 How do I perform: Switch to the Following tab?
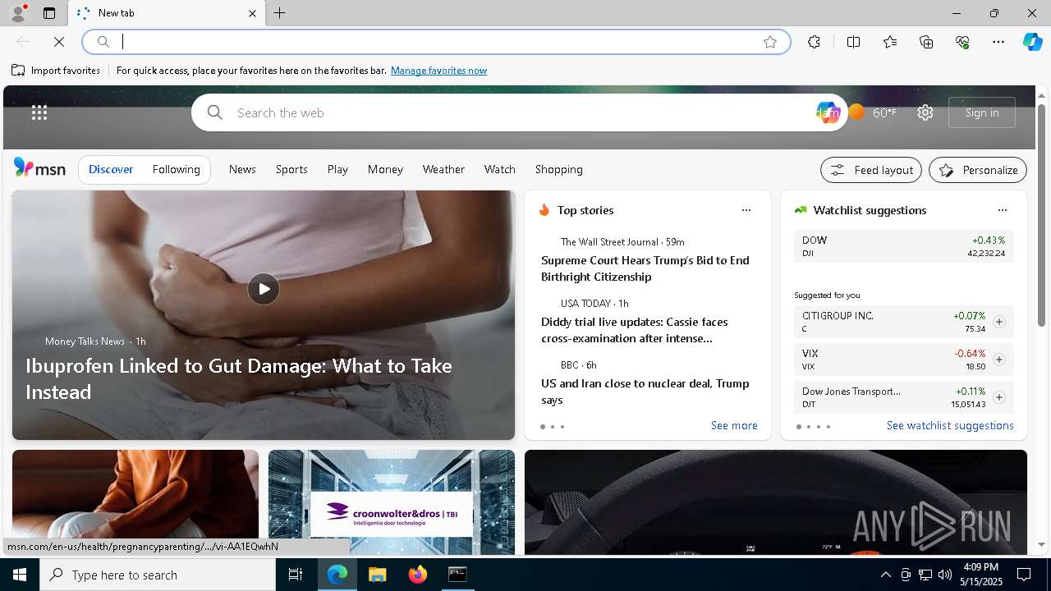point(176,169)
